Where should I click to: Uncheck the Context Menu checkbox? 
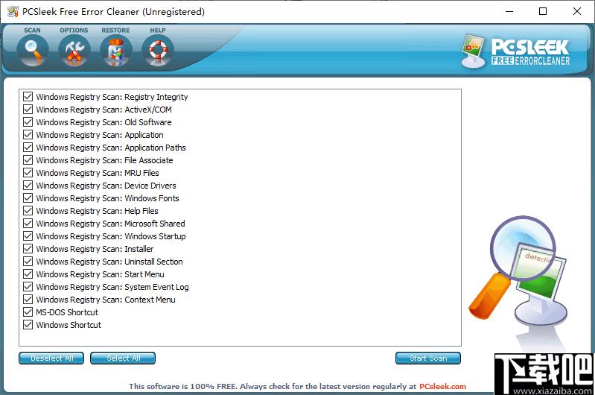(x=28, y=300)
